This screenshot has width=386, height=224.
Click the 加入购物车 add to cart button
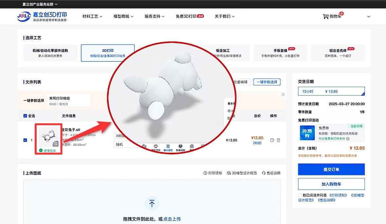[x=331, y=184]
